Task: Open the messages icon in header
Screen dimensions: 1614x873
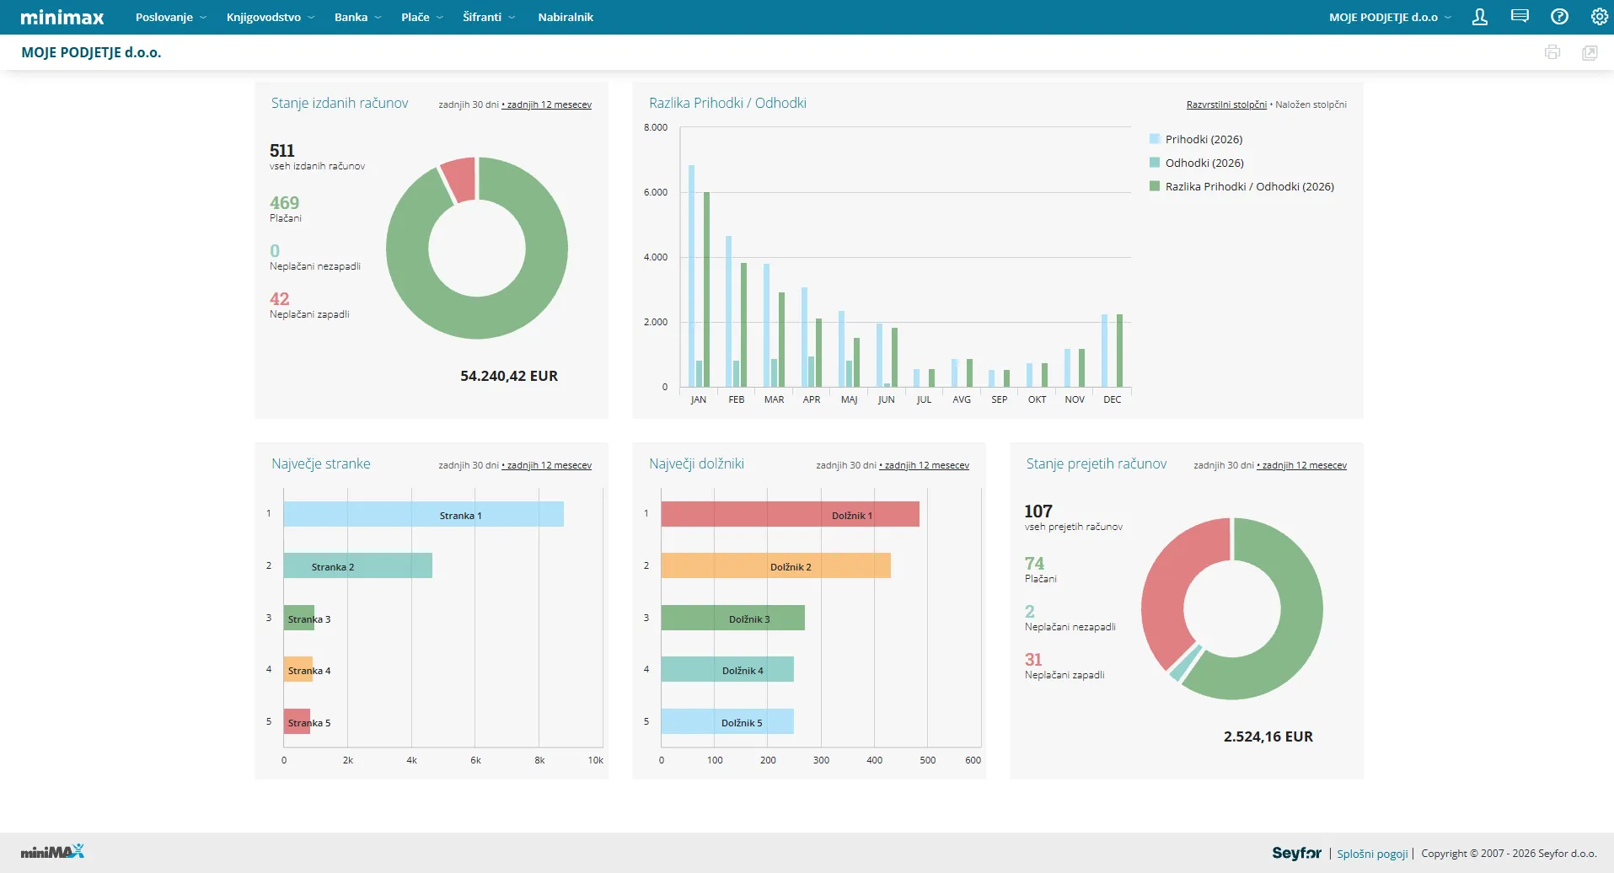Action: tap(1520, 17)
